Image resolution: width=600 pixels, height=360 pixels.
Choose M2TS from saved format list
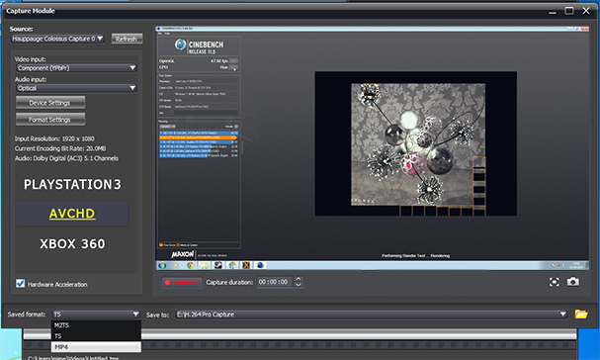(96, 325)
